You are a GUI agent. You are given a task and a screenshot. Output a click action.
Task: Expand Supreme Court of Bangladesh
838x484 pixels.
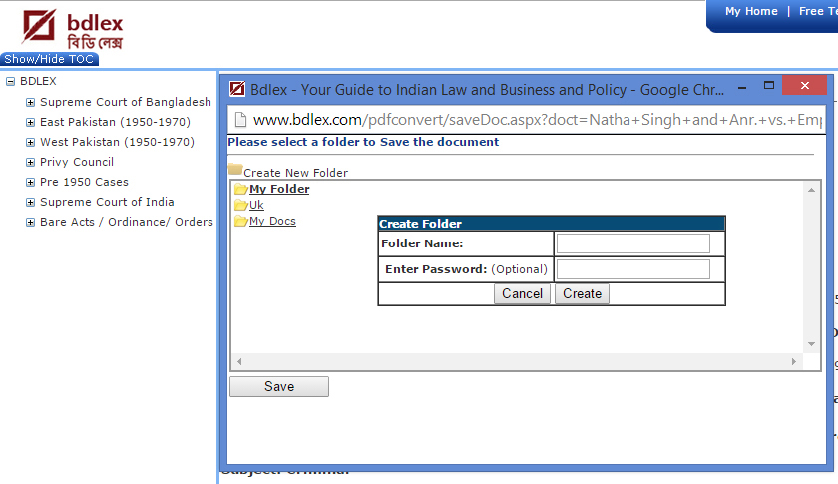tap(31, 102)
